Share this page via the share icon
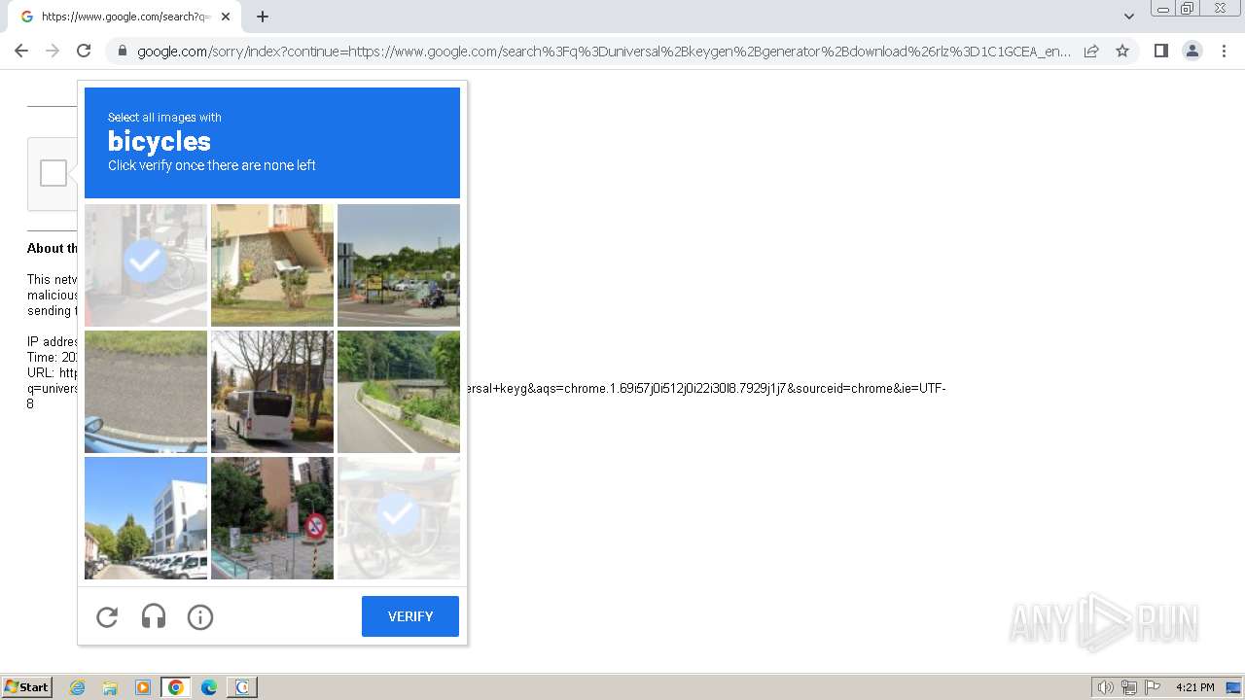Image resolution: width=1245 pixels, height=700 pixels. click(x=1091, y=51)
